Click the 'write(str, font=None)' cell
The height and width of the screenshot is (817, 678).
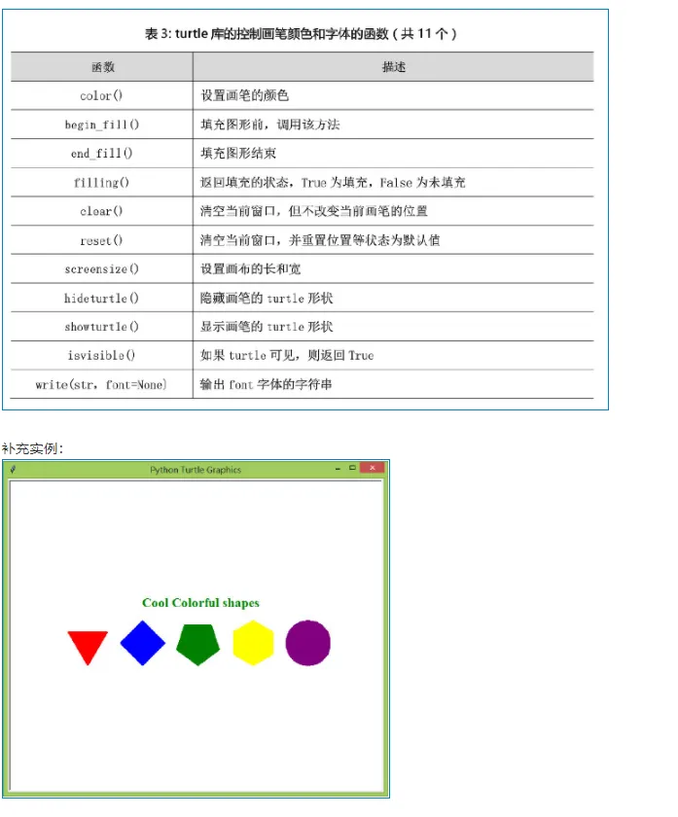101,384
